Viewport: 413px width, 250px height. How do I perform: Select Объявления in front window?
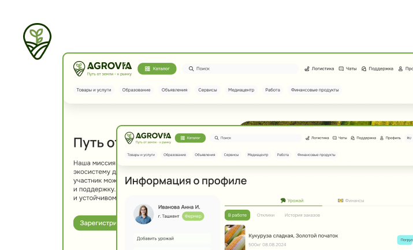point(205,155)
